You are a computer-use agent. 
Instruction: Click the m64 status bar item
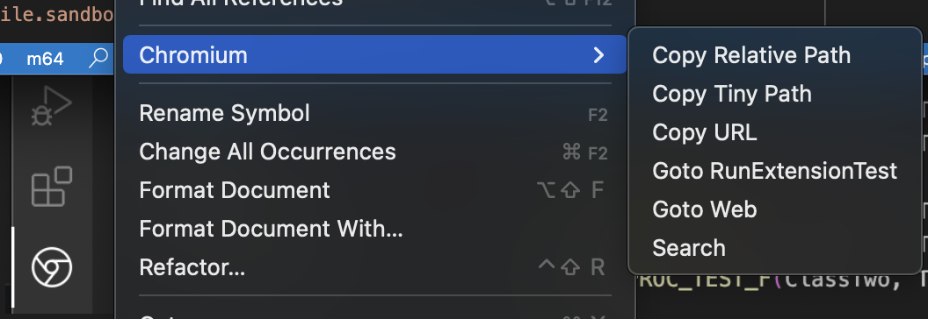(x=45, y=59)
